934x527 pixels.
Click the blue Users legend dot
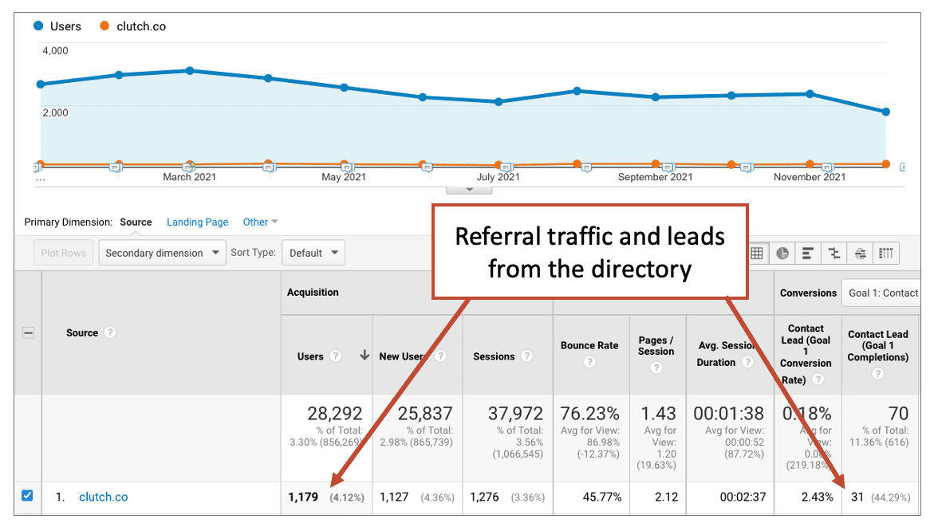coord(38,26)
